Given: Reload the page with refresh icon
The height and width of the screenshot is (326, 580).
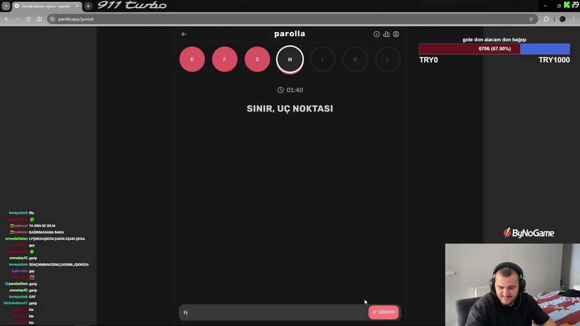Looking at the screenshot, I should point(28,19).
